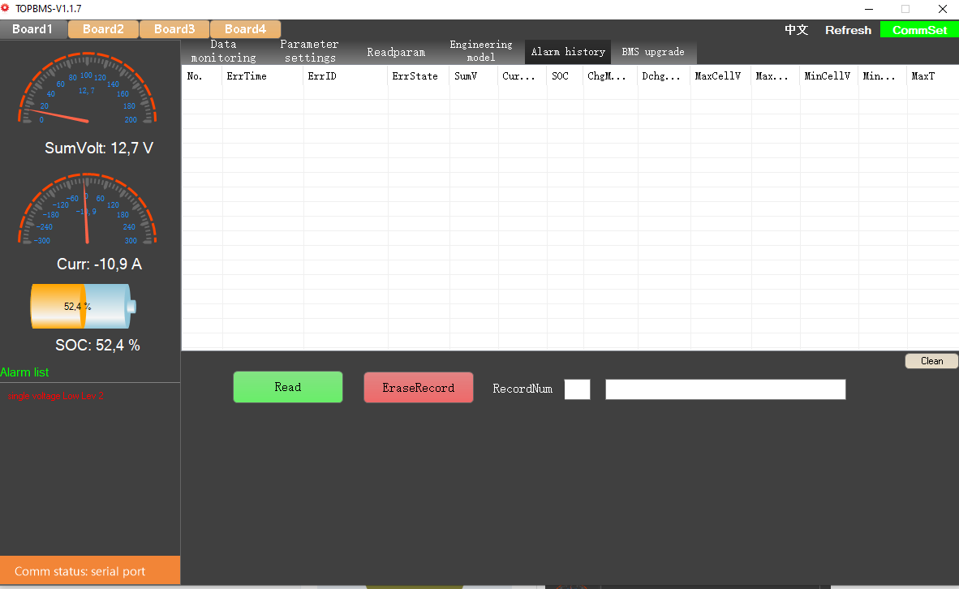Click the current ammeter gauge dial

(x=87, y=211)
